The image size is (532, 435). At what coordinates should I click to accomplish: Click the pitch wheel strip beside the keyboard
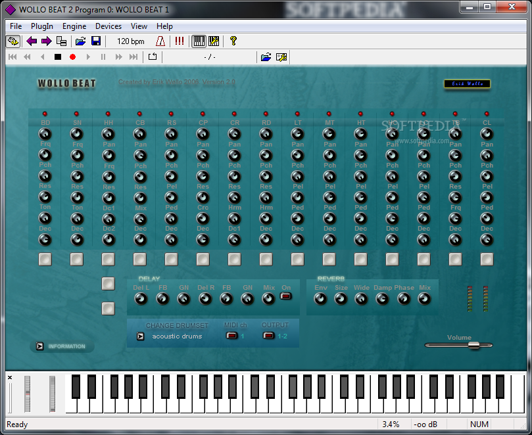(27, 394)
